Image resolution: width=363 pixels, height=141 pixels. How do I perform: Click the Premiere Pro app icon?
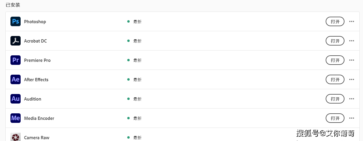point(16,60)
